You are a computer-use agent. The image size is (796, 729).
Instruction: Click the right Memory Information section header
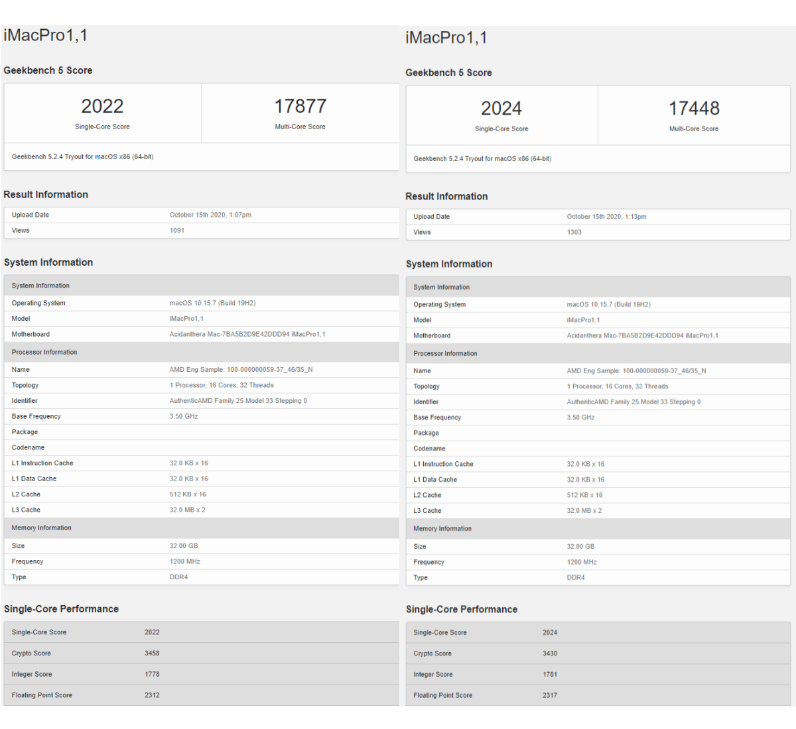pos(598,529)
